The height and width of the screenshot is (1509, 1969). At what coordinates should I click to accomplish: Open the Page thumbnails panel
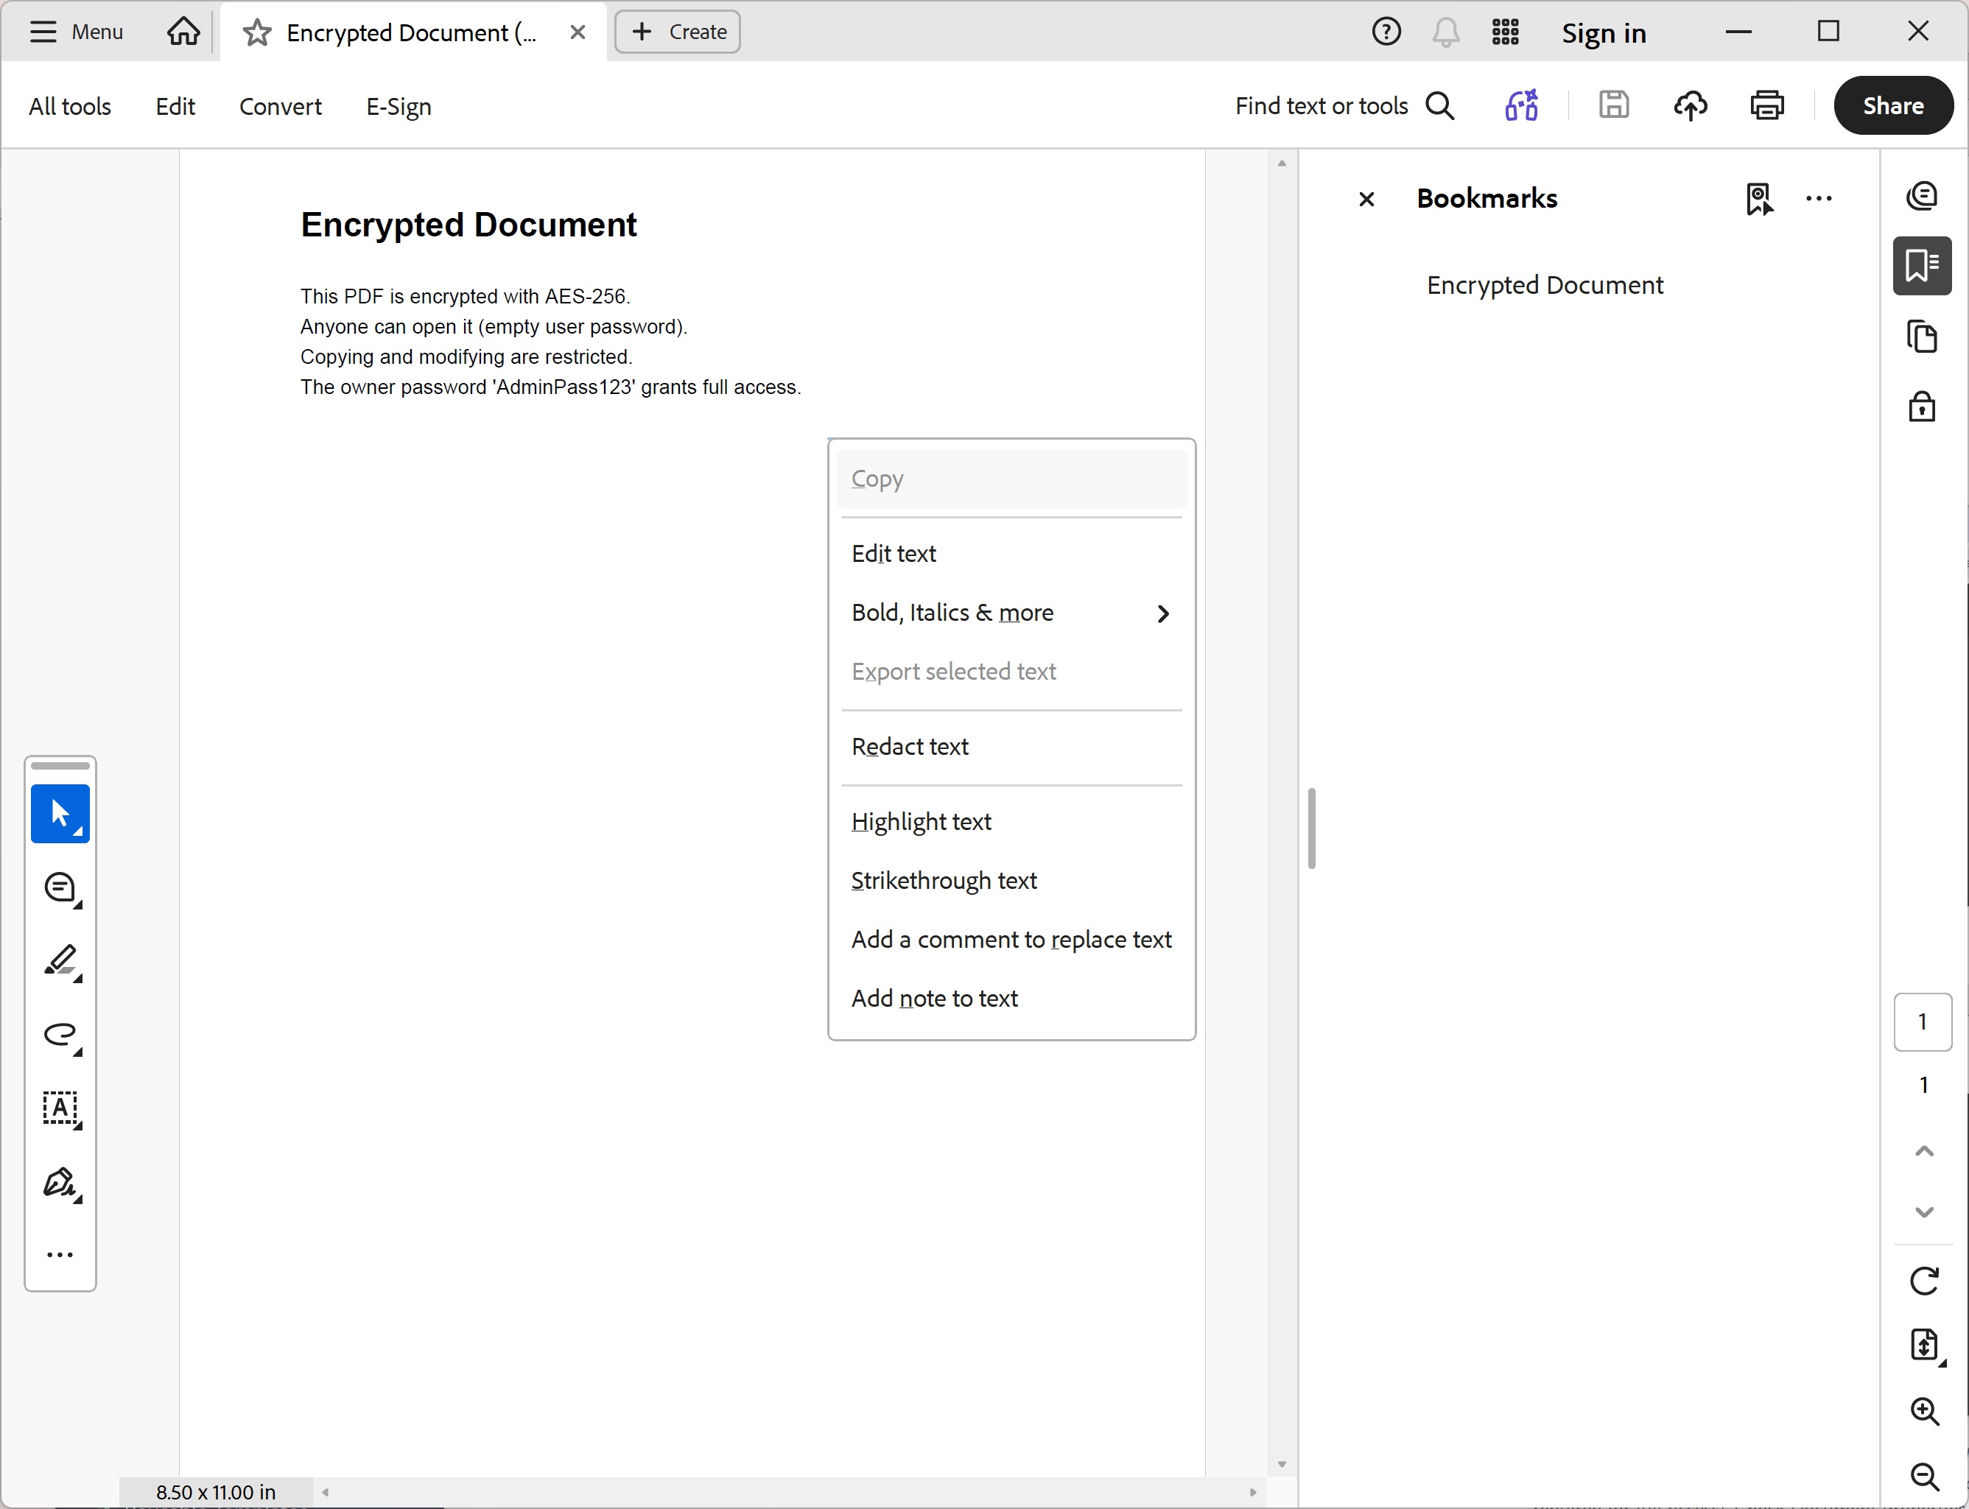1923,337
